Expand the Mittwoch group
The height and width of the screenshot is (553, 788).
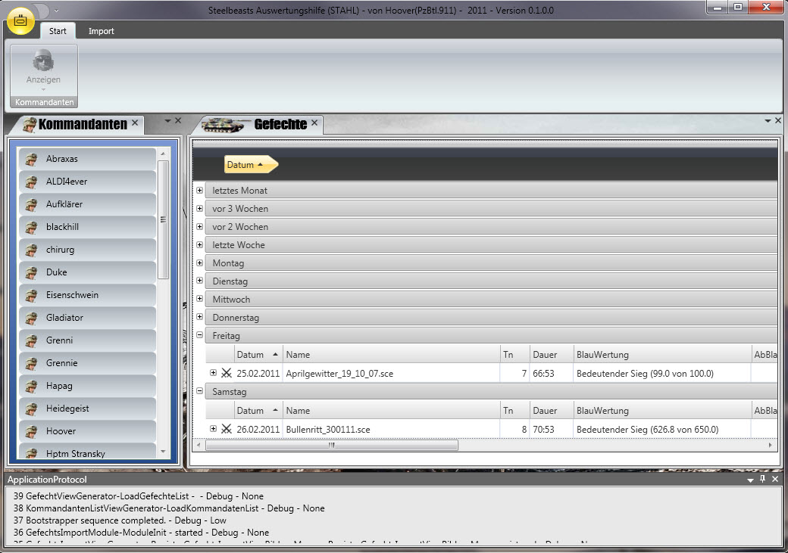pos(199,299)
